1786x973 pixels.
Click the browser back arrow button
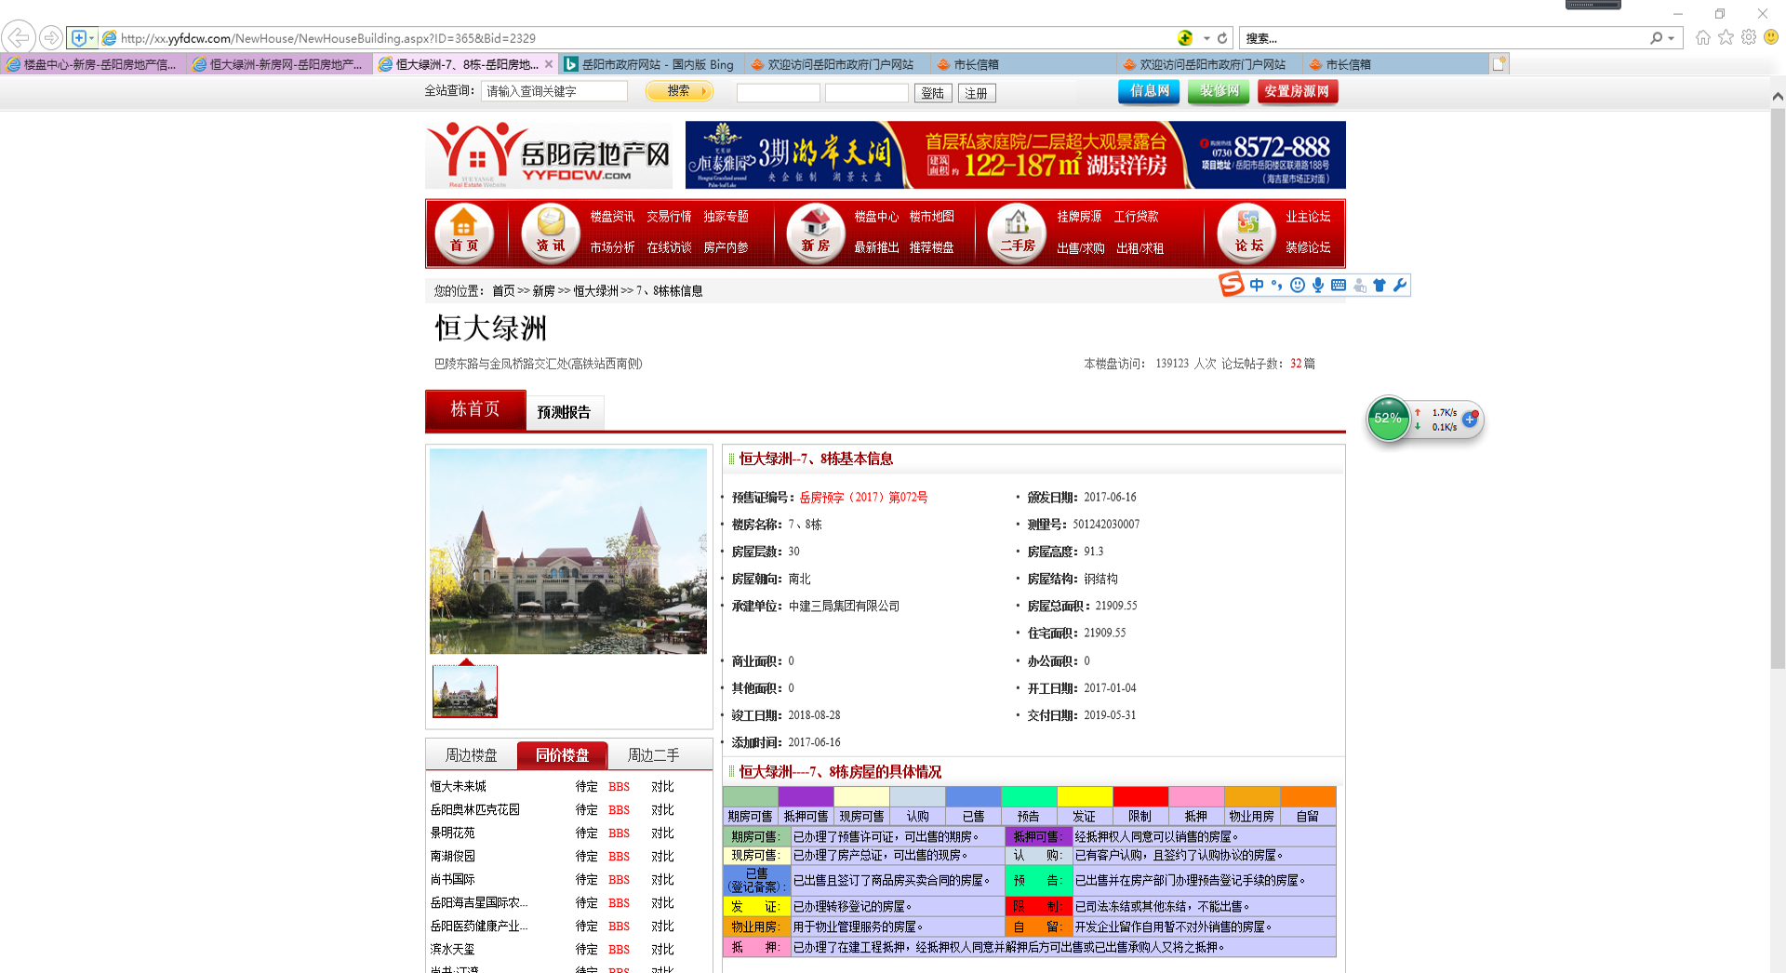pyautogui.click(x=18, y=38)
